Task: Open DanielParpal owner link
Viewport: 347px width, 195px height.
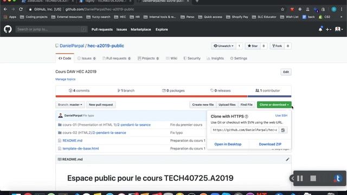Action: (72, 45)
